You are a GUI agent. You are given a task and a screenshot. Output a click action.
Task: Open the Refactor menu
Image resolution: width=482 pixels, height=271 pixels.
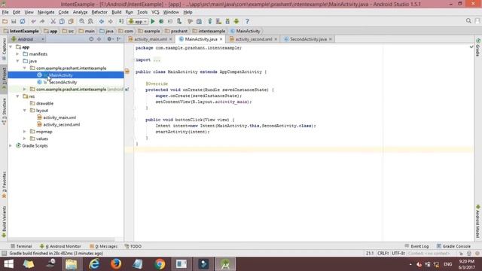[99, 12]
